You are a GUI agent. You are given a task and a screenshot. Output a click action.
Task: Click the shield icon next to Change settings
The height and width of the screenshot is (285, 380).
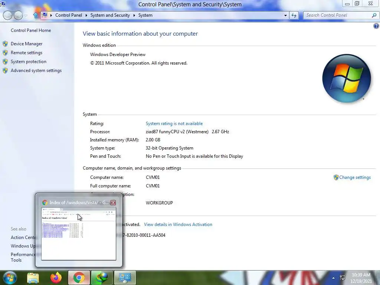click(336, 177)
